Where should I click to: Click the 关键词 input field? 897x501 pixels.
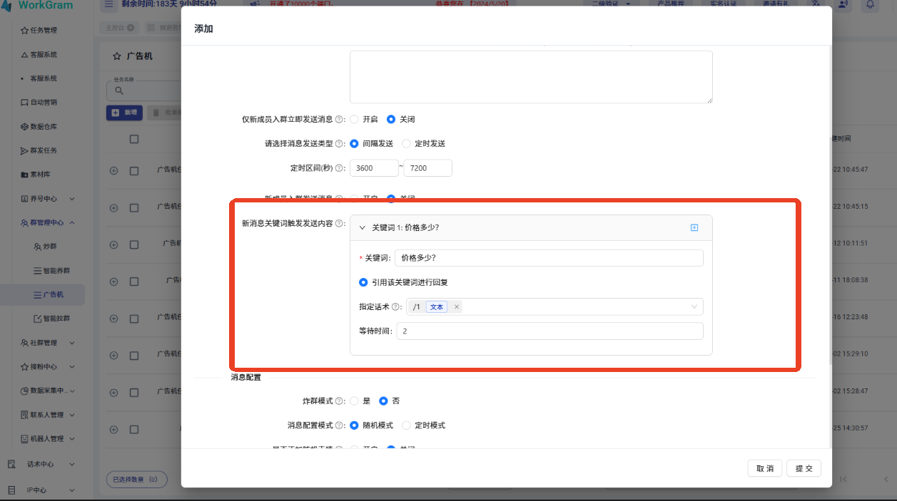pyautogui.click(x=548, y=258)
